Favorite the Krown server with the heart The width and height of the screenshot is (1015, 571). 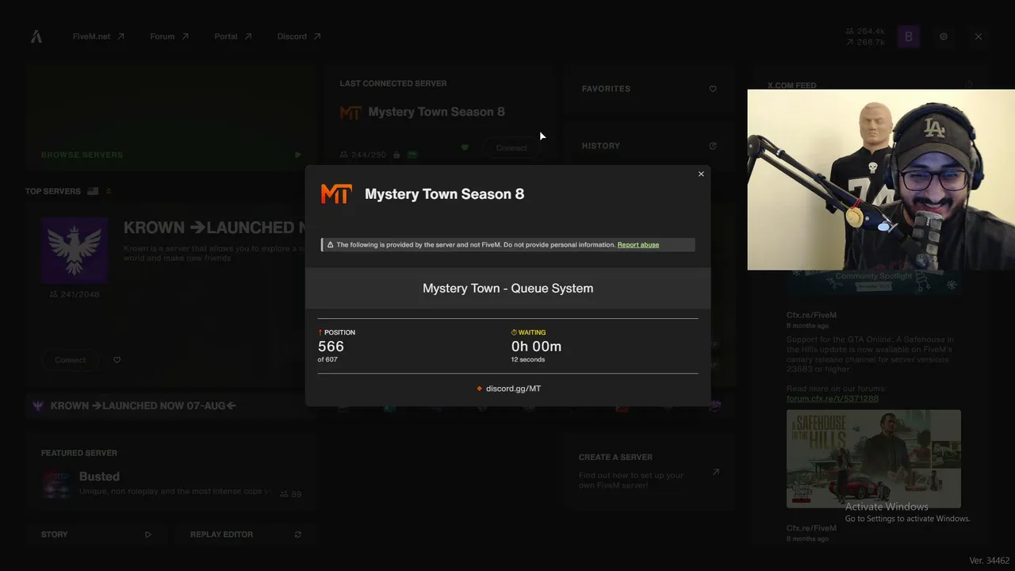click(x=117, y=360)
